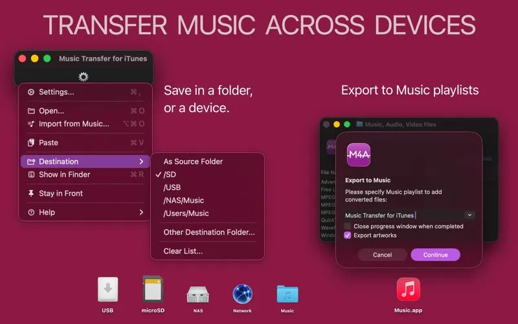The width and height of the screenshot is (518, 324).
Task: Click the Music Transfer for iTunes window title
Action: coord(103,58)
